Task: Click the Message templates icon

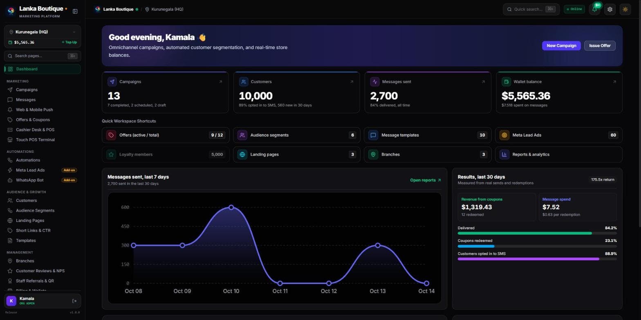Action: pyautogui.click(x=373, y=135)
